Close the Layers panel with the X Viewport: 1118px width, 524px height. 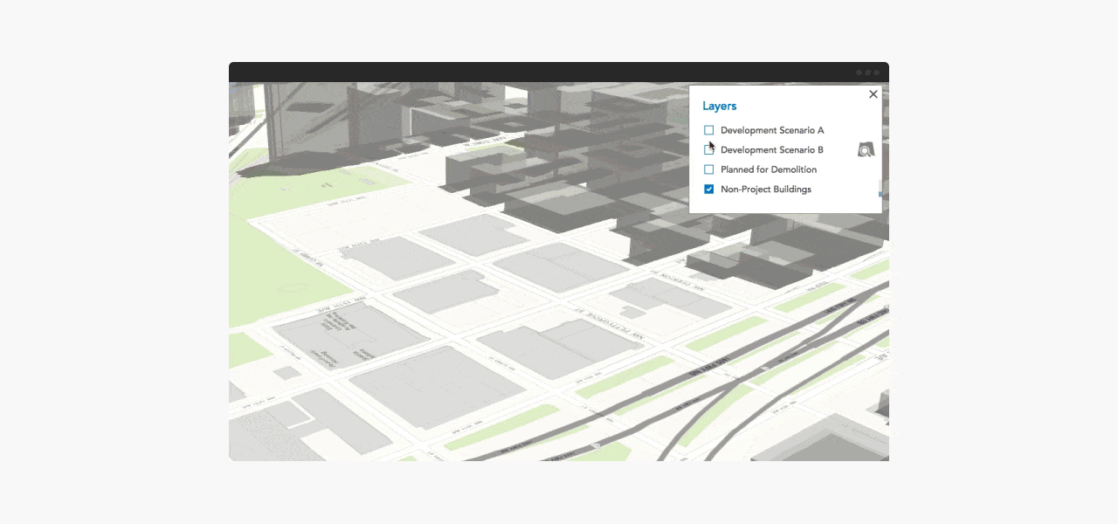point(873,94)
